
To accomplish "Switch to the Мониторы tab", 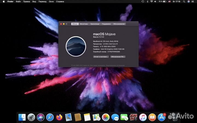I will point(84,24).
